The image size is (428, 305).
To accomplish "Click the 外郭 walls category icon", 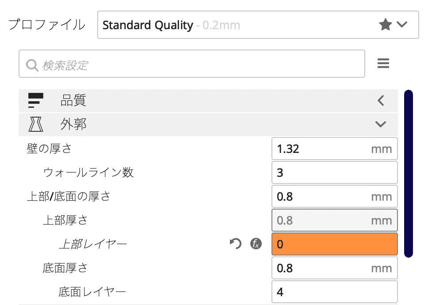I will [36, 125].
